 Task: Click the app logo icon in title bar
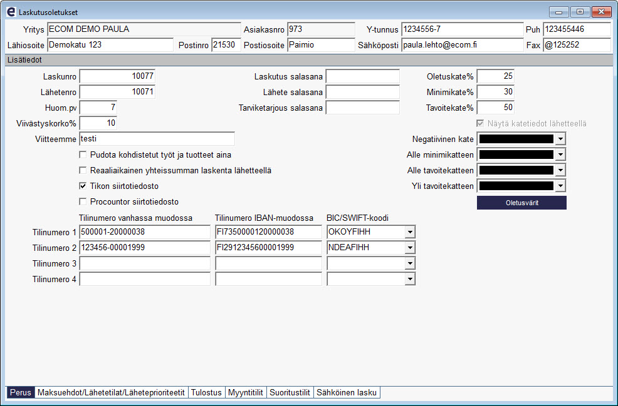click(11, 12)
